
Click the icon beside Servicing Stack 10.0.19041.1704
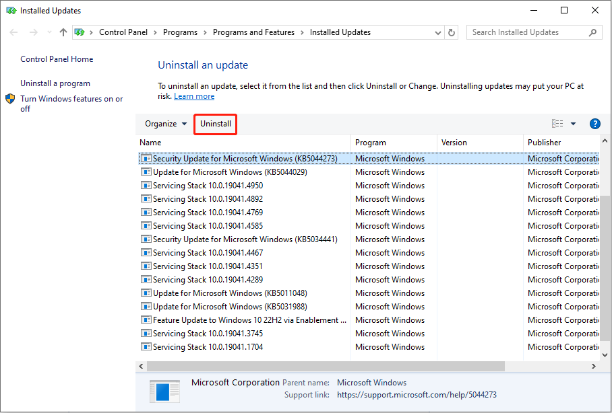(x=146, y=347)
